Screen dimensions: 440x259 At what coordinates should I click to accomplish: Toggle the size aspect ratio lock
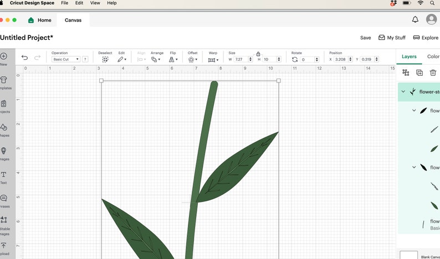coord(258,54)
